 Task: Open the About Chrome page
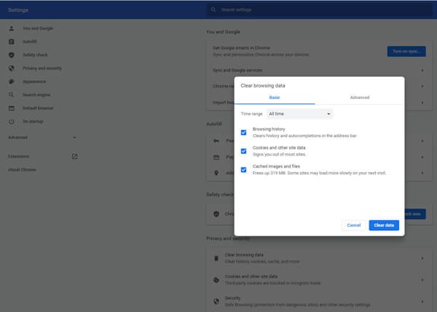coord(22,170)
